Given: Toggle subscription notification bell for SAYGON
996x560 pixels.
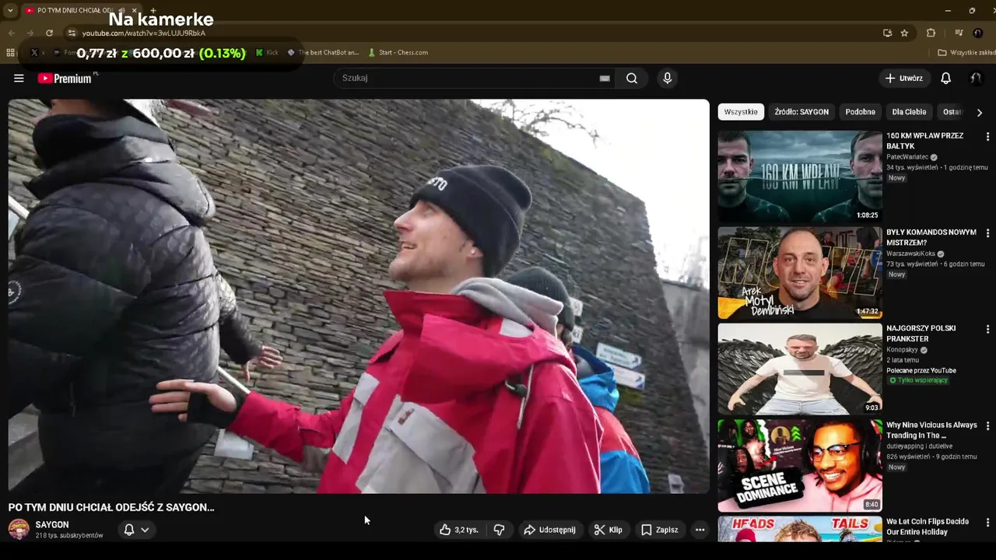Looking at the screenshot, I should (129, 530).
